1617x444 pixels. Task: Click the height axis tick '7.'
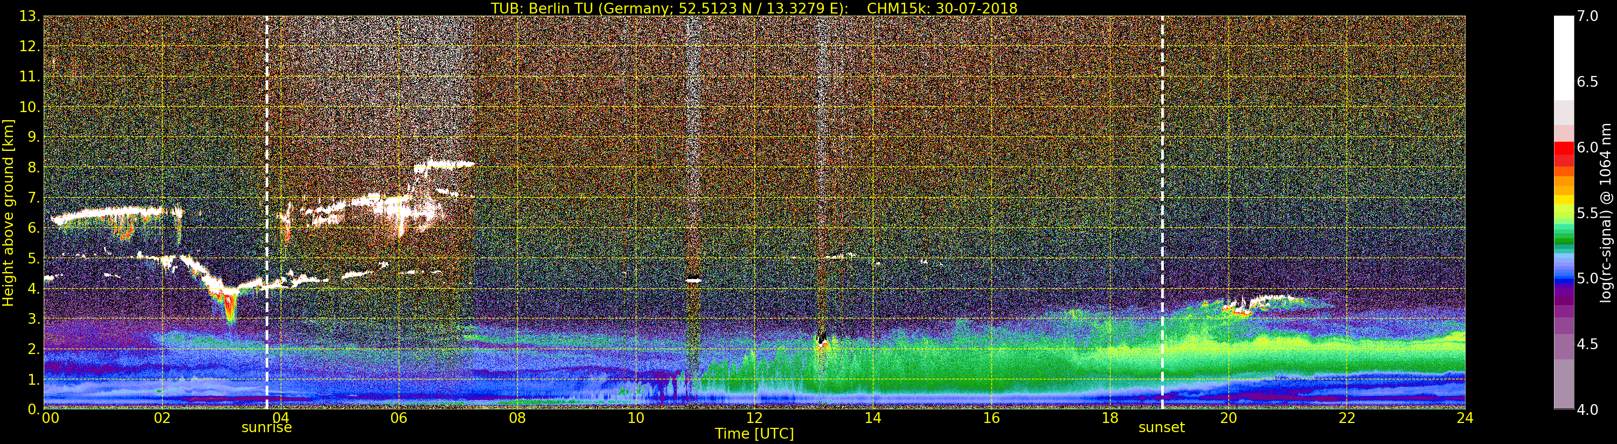33,198
